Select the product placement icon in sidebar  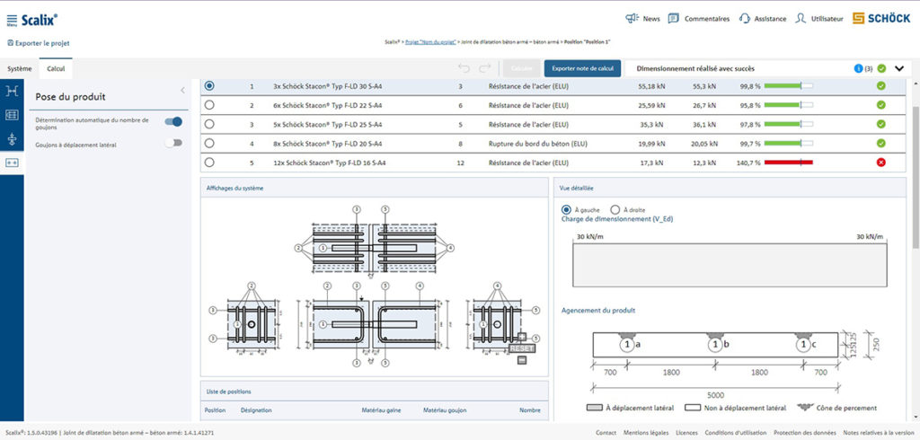click(x=12, y=163)
